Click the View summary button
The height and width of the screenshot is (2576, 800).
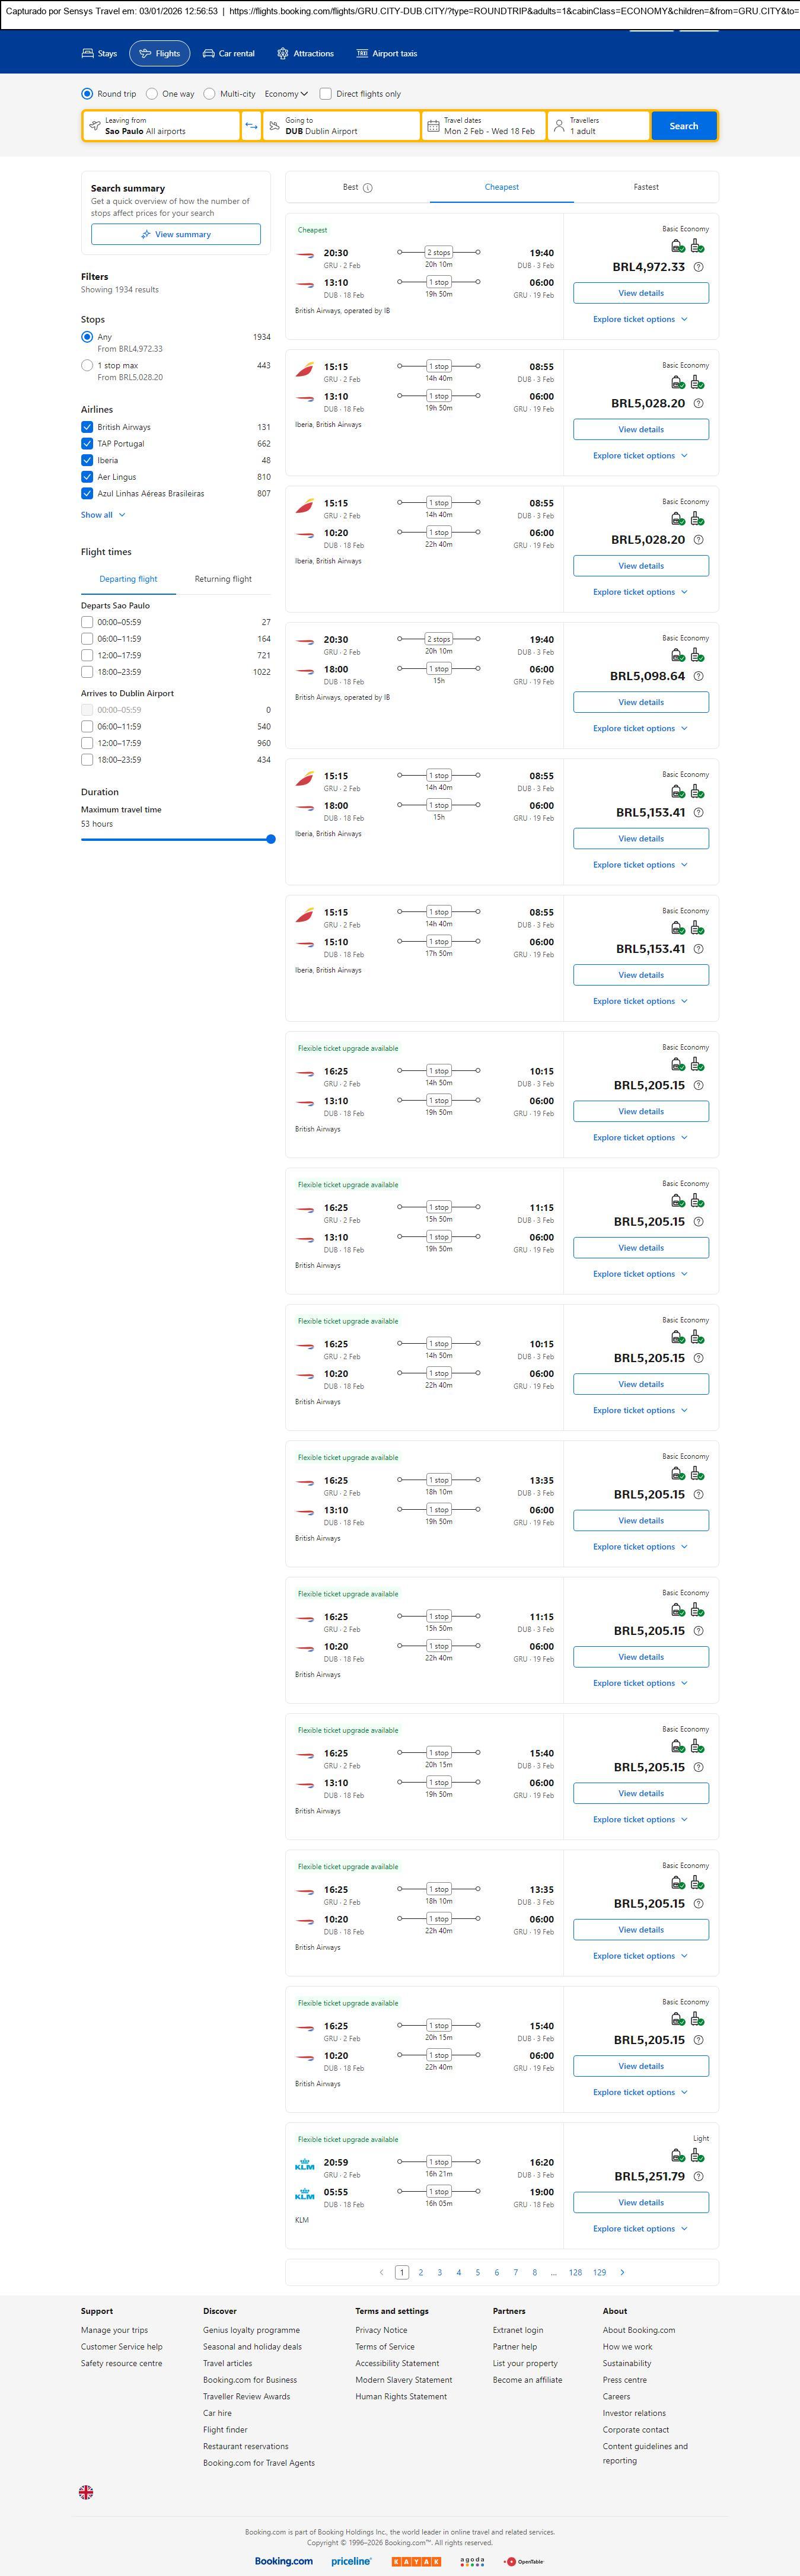tap(176, 234)
